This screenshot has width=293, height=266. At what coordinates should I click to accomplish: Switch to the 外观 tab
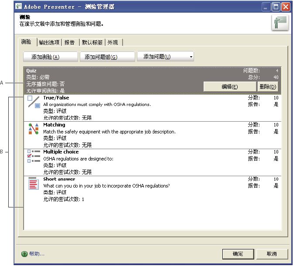(x=113, y=42)
